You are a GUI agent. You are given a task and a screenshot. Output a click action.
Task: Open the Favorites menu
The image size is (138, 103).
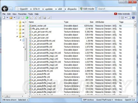pyautogui.click(x=22, y=14)
